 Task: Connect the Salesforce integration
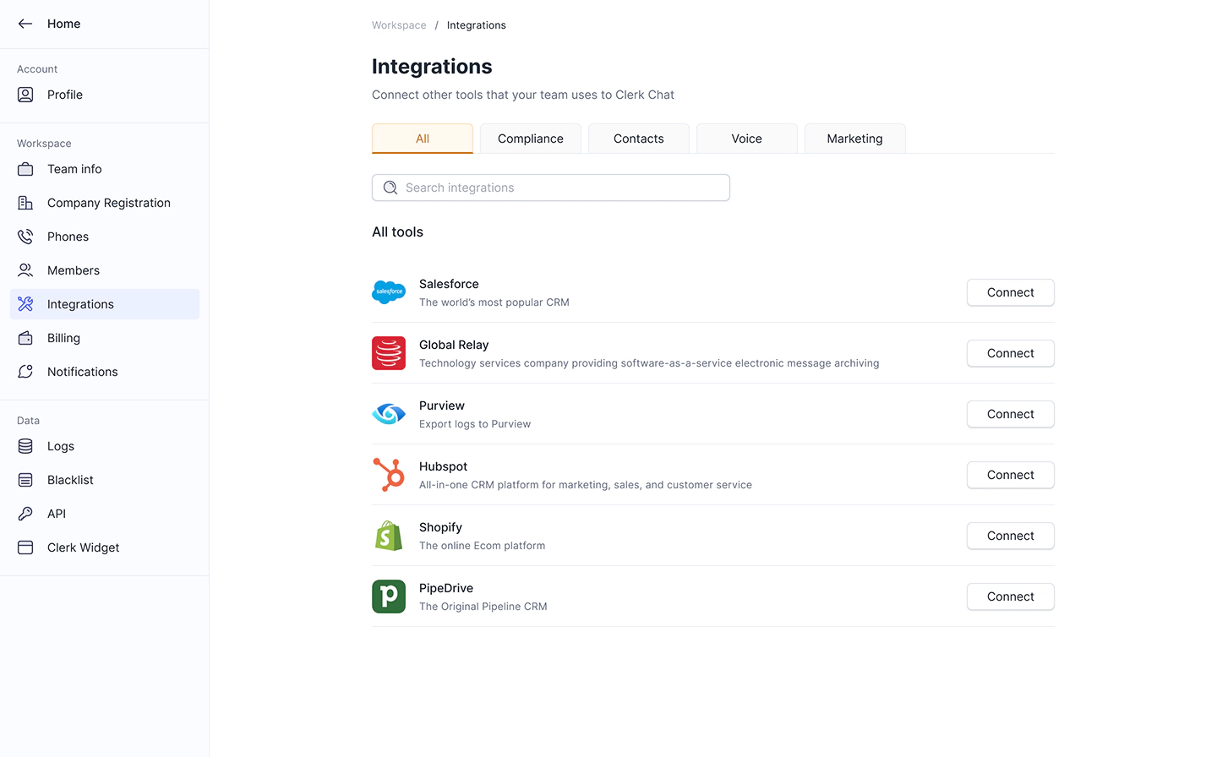pyautogui.click(x=1010, y=292)
